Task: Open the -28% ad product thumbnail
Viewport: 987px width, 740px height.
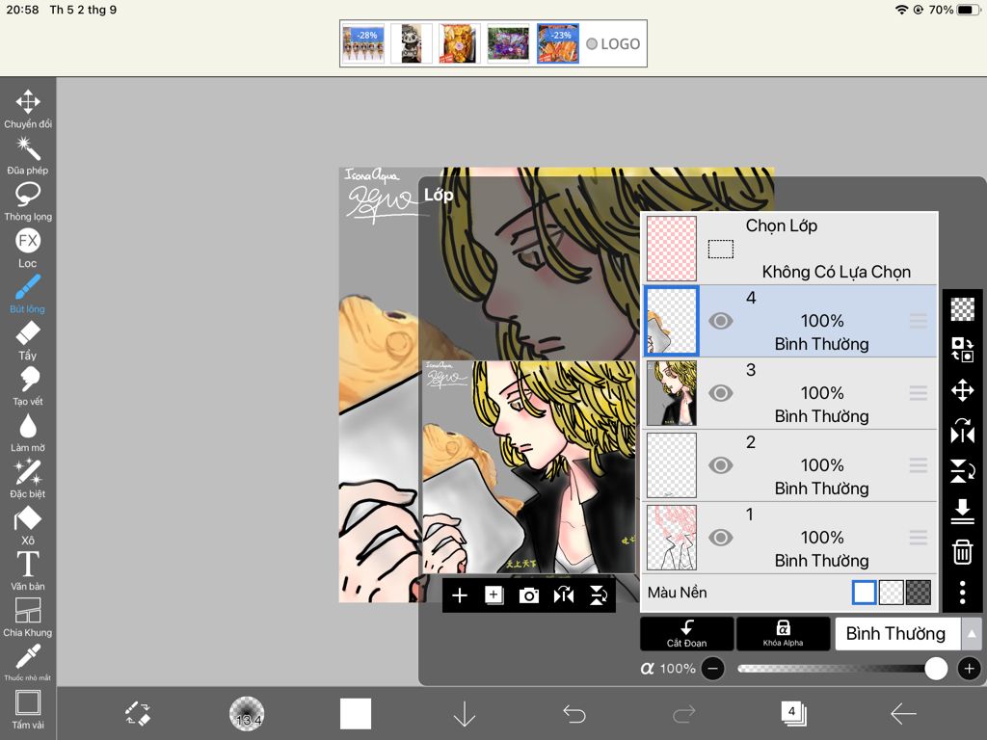Action: [363, 43]
